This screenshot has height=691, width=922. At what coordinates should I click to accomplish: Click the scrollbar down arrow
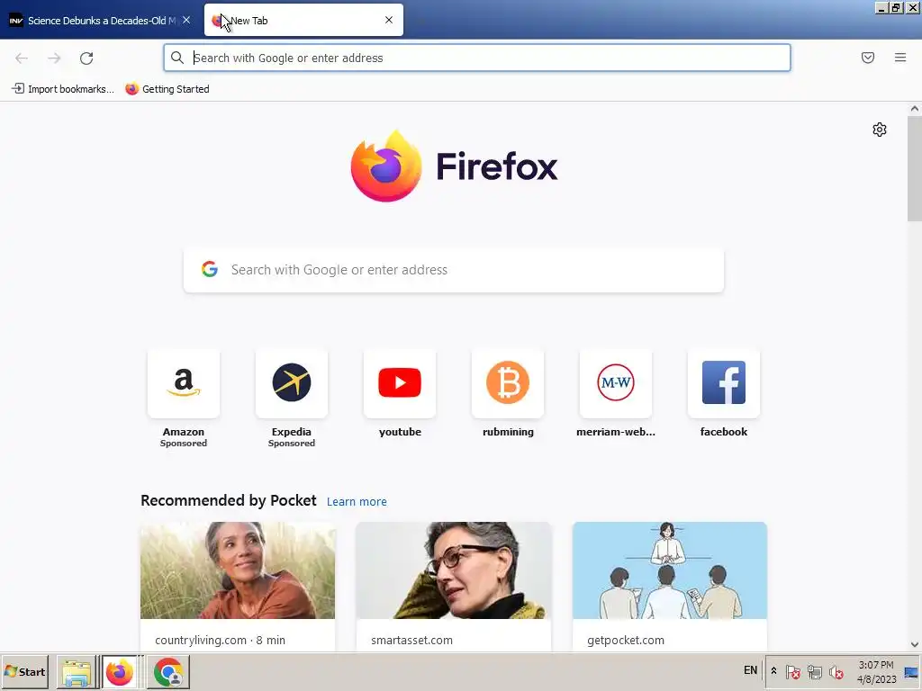(915, 644)
